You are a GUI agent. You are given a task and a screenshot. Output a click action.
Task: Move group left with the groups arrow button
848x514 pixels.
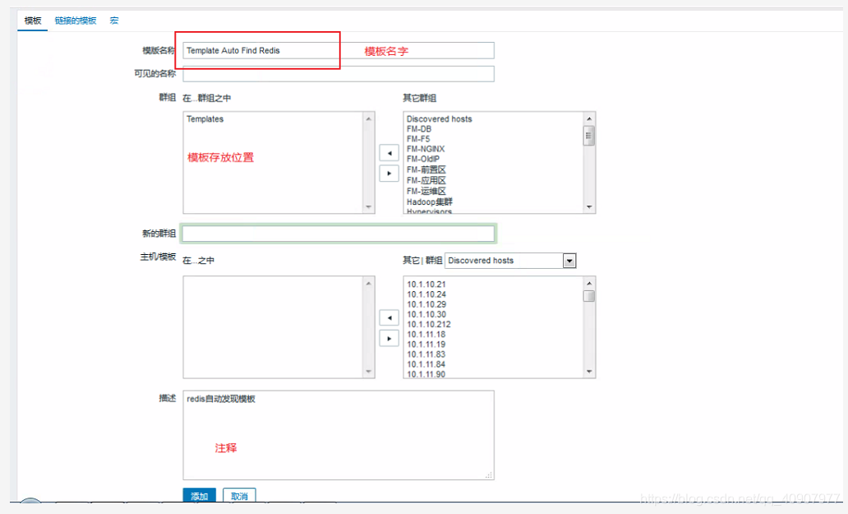pyautogui.click(x=389, y=153)
